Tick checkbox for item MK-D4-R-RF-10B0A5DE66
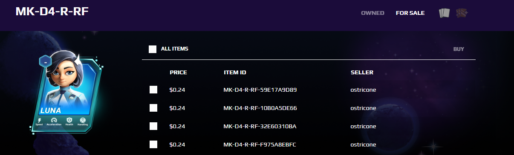 (153, 108)
